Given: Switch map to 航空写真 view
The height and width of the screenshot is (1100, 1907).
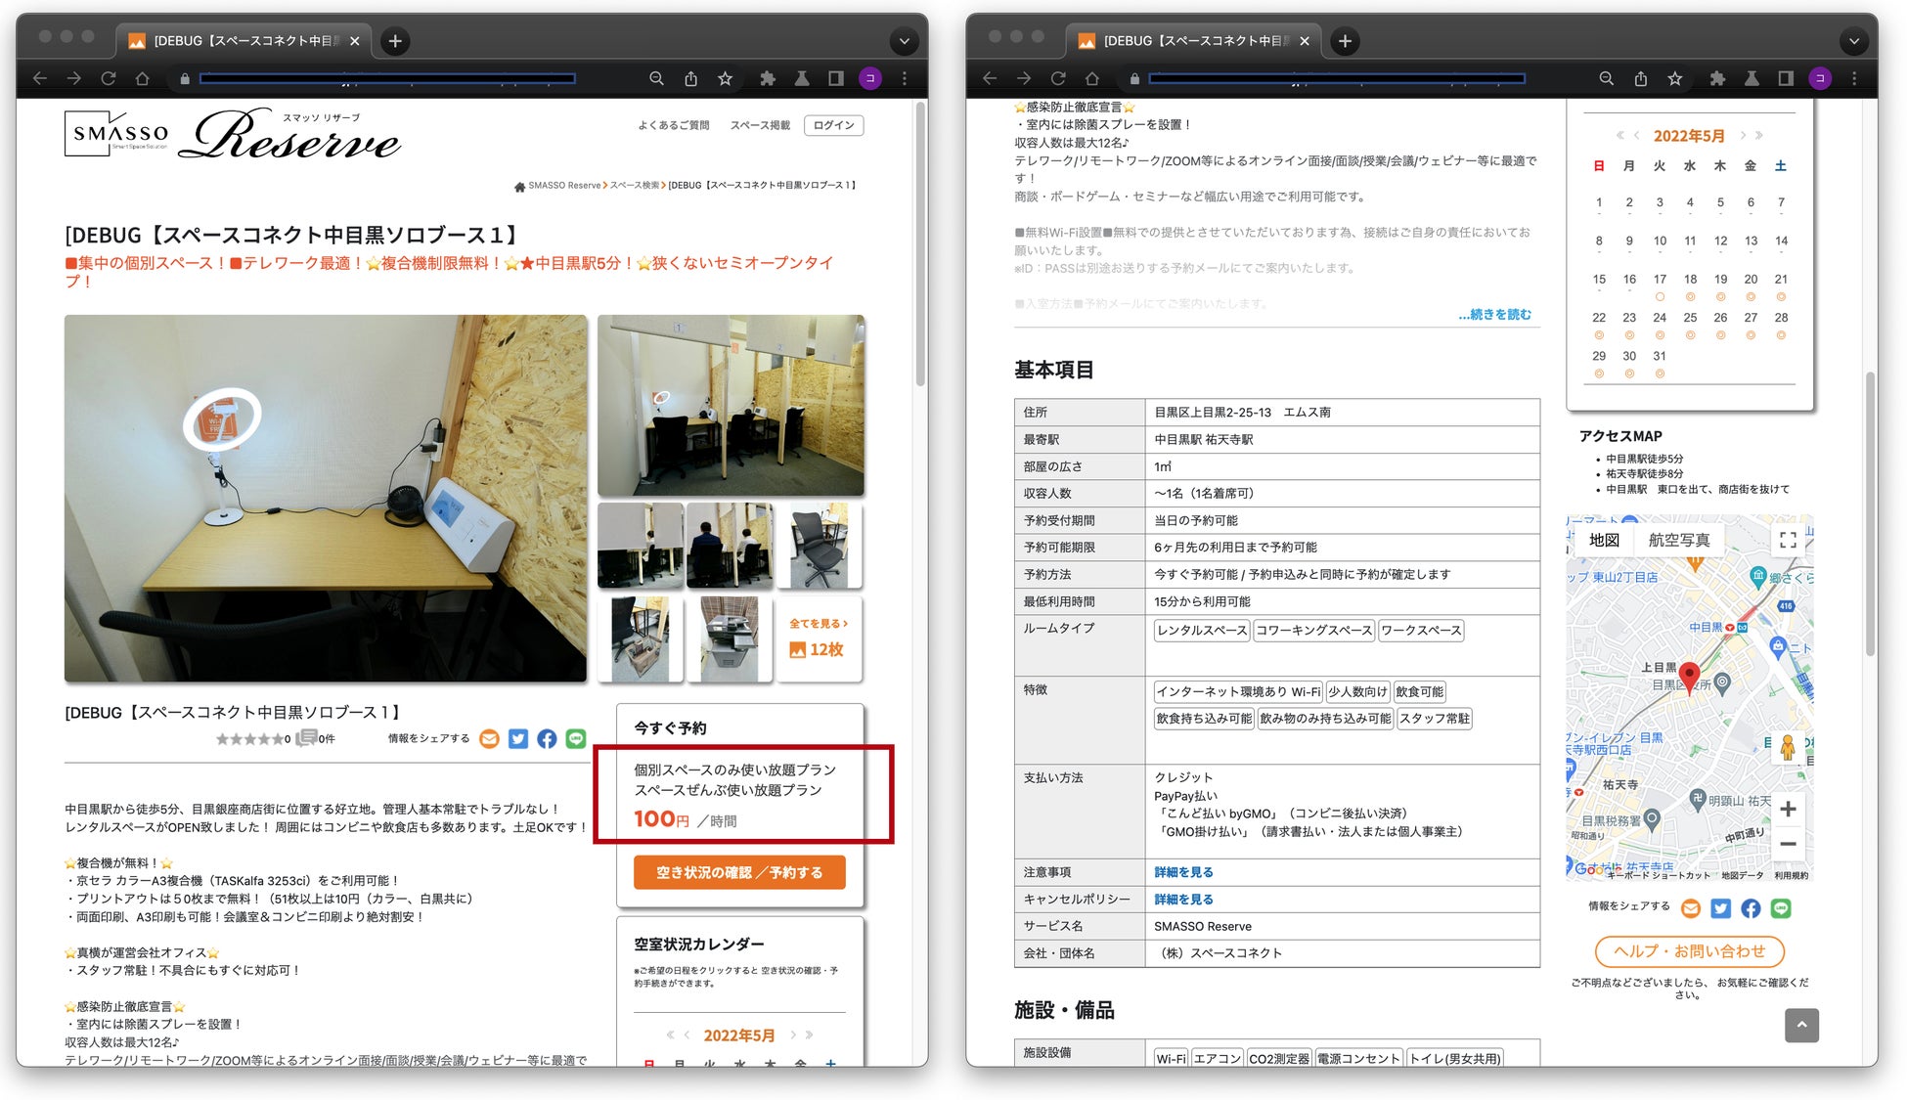Looking at the screenshot, I should 1678,540.
